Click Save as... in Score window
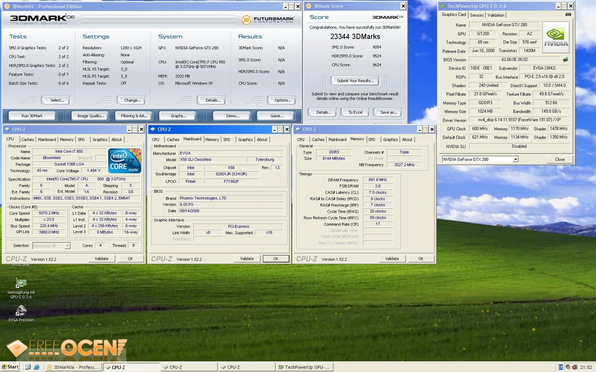Image resolution: width=596 pixels, height=372 pixels. click(x=389, y=112)
